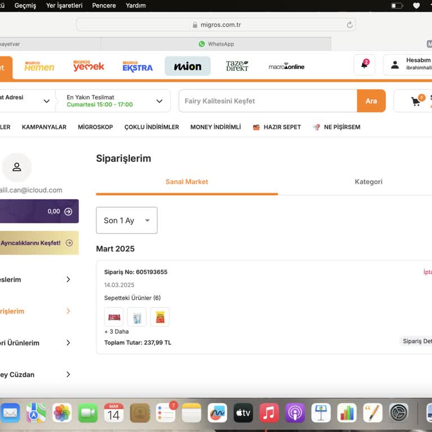Click the wallet balance arrow icon

68,211
